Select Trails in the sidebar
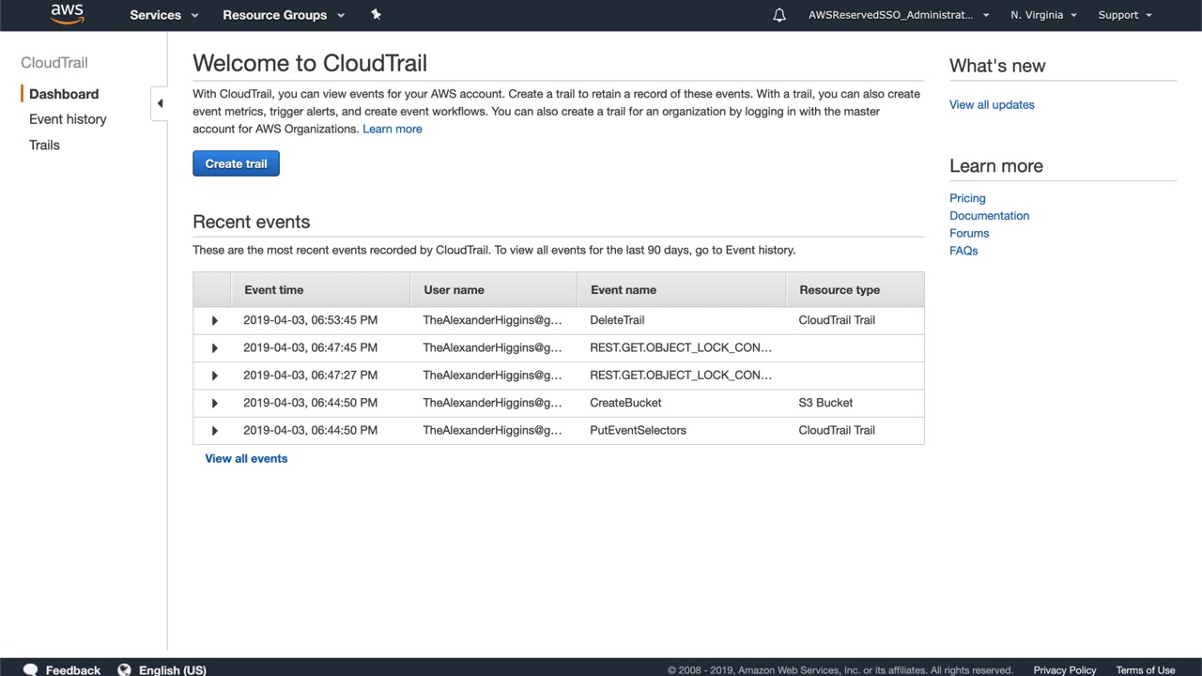1202x676 pixels. pyautogui.click(x=44, y=145)
